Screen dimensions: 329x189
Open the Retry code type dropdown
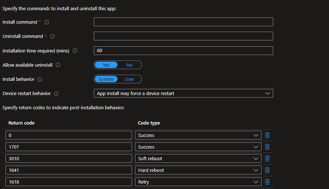tap(198, 182)
